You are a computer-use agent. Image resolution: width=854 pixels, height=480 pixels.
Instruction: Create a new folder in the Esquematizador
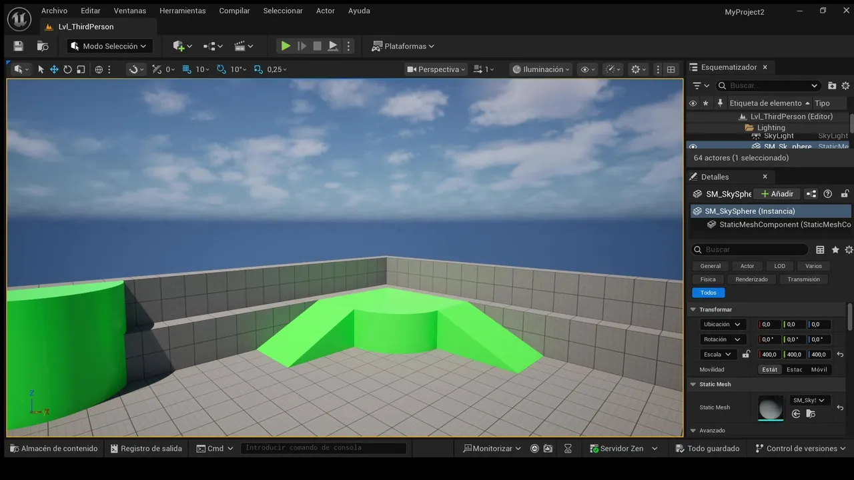[832, 85]
